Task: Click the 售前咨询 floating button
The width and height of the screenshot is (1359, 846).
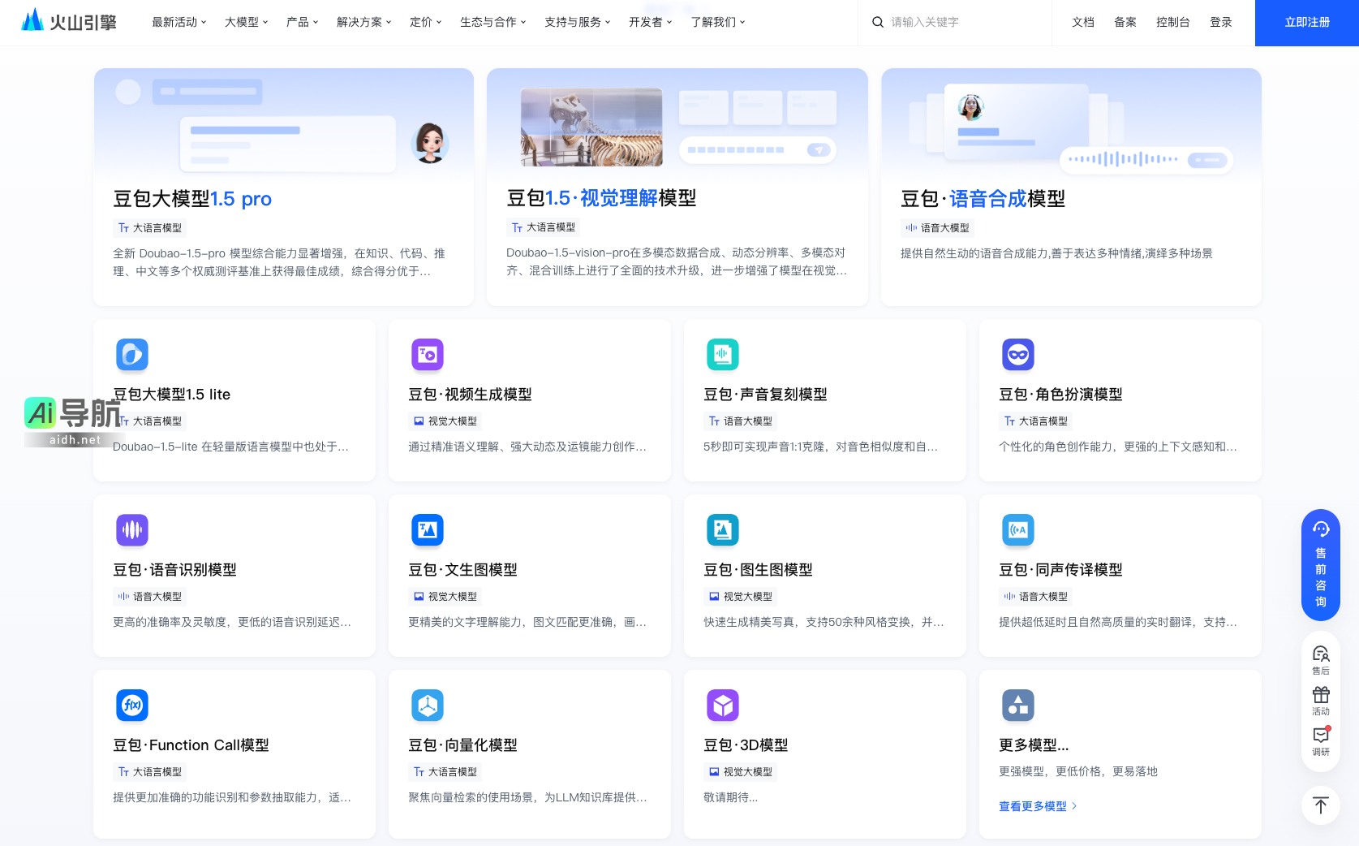Action: (1320, 565)
